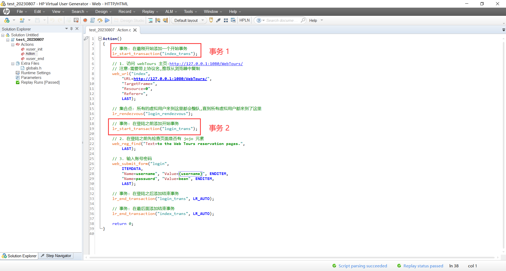The image size is (506, 271).
Task: Click the Runtime Settings toolbar icon
Action: (76, 20)
